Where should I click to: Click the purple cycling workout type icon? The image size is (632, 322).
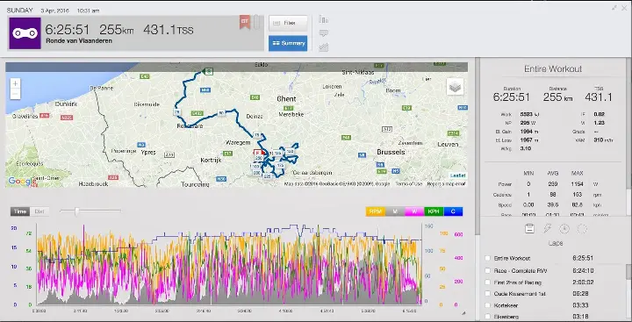click(x=25, y=33)
